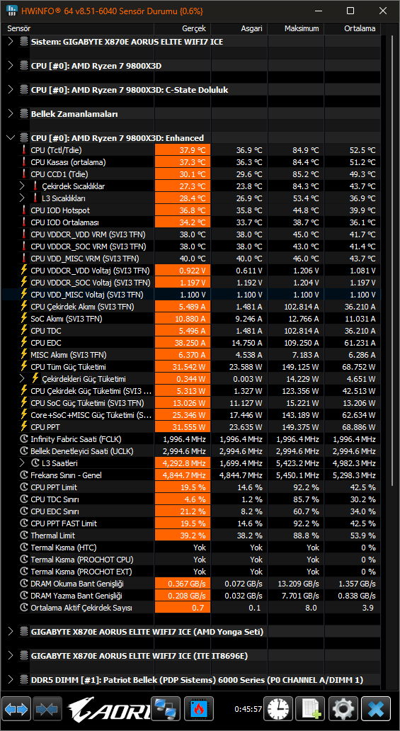Image resolution: width=400 pixels, height=731 pixels.
Task: Expand the AMD Yonga Seti sensor group
Action: click(11, 632)
